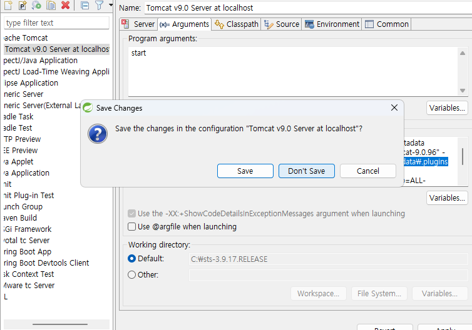Screen dimensions: 472x330
Task: Toggle the ShowCodeDetailsInExceptionMessages checkbox
Action: [131, 213]
